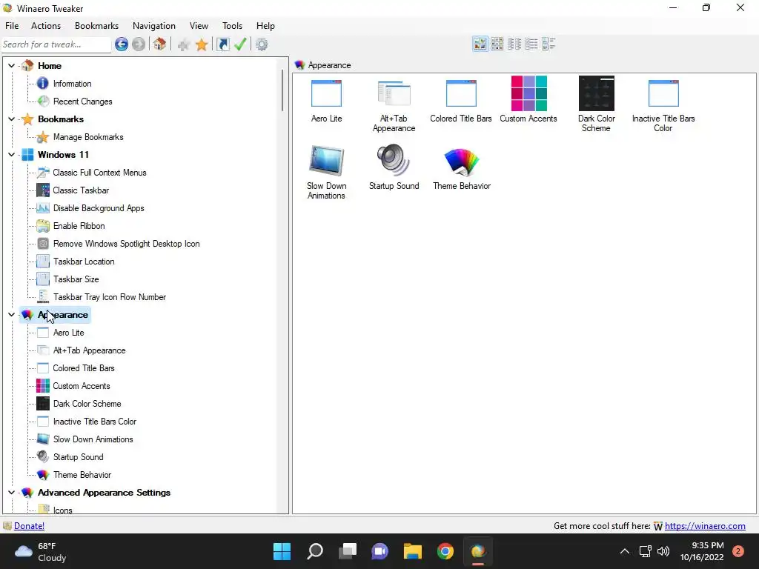Select Information in the tree
Image resolution: width=759 pixels, height=569 pixels.
point(72,84)
